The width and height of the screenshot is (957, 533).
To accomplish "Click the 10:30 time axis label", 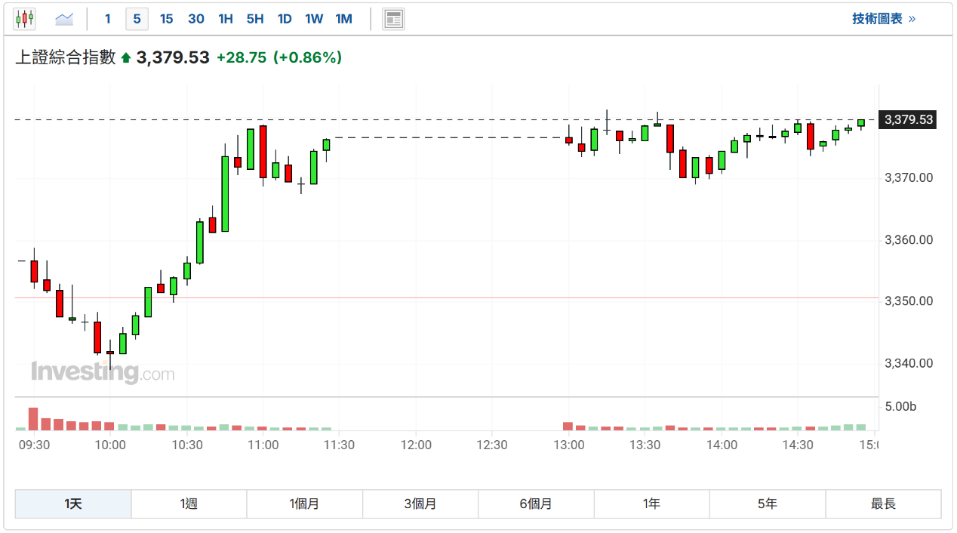I will pyautogui.click(x=187, y=445).
